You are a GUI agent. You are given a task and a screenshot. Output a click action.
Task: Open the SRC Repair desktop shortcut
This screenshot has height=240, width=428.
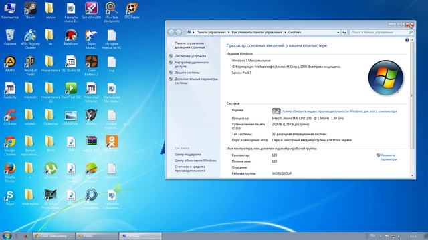[x=132, y=11]
